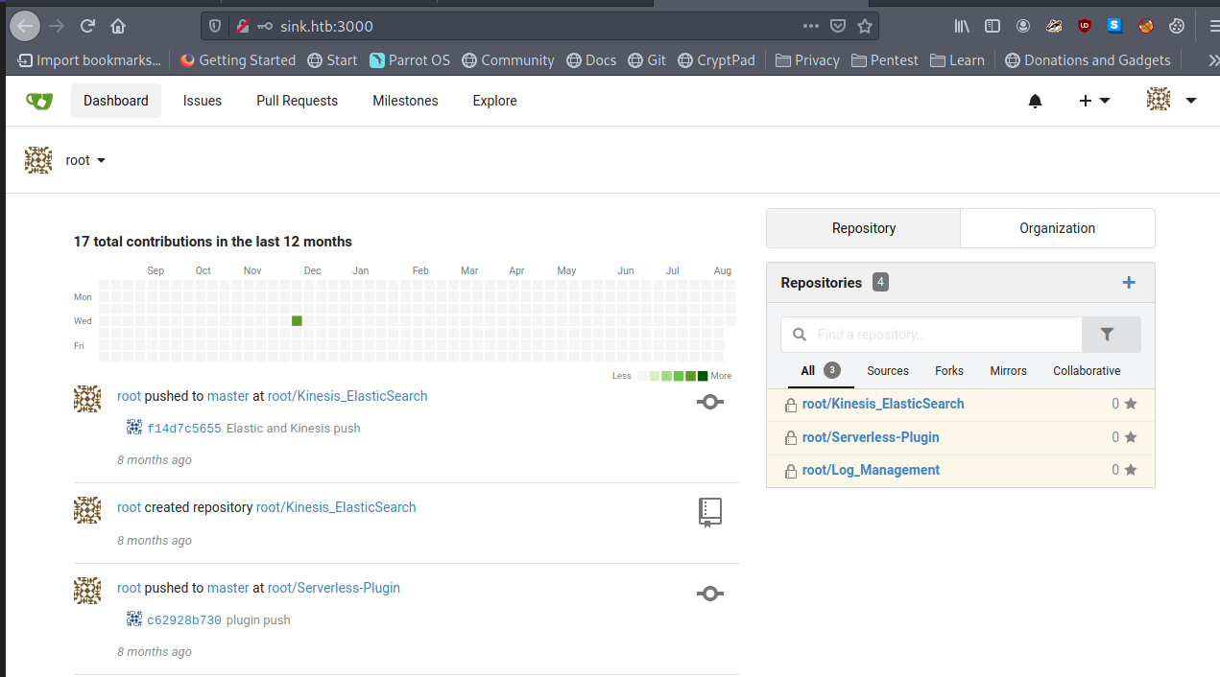
Task: Open root/Log_Management repository link
Action: coord(871,470)
